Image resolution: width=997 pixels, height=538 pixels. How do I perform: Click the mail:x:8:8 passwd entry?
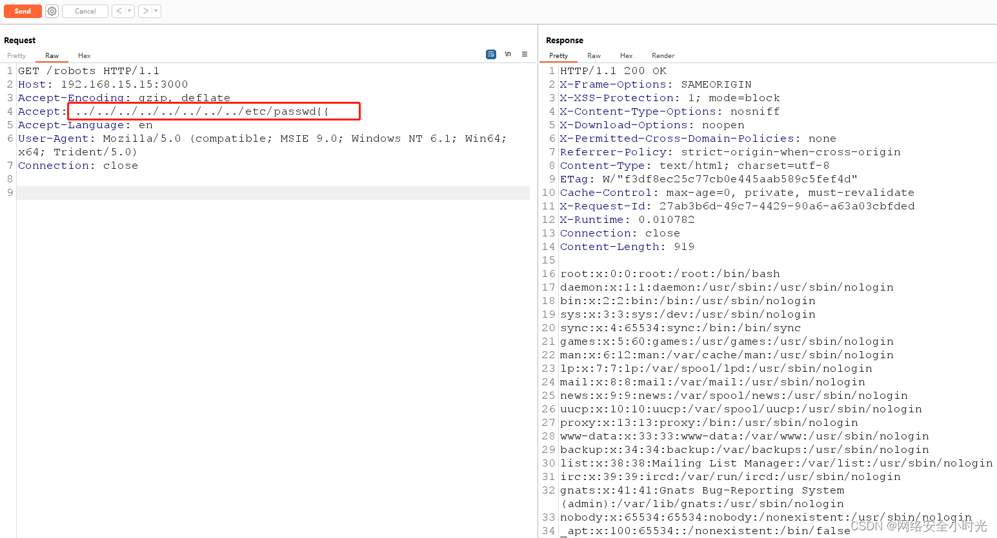click(x=712, y=382)
